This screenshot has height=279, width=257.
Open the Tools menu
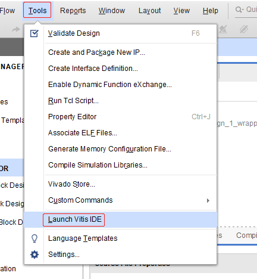(37, 10)
